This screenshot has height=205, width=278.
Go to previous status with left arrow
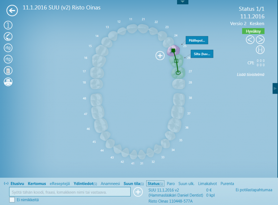(250, 40)
